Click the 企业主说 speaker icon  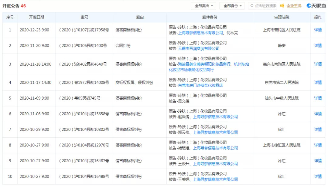[x=282, y=6]
